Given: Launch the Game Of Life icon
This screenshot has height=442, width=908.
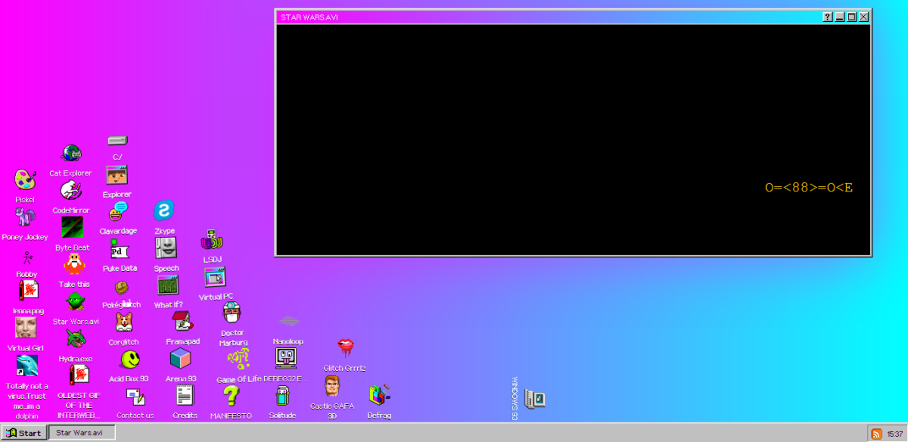Looking at the screenshot, I should point(238,359).
